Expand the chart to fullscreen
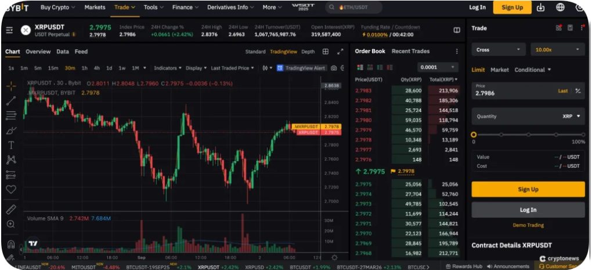This screenshot has height=270, width=592. pyautogui.click(x=340, y=52)
